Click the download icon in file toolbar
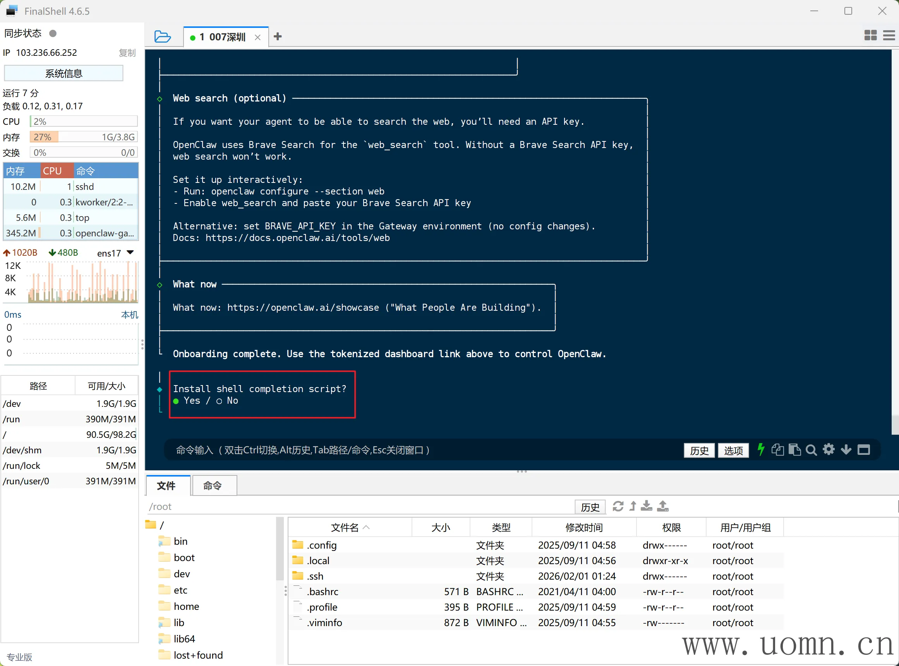 647,506
